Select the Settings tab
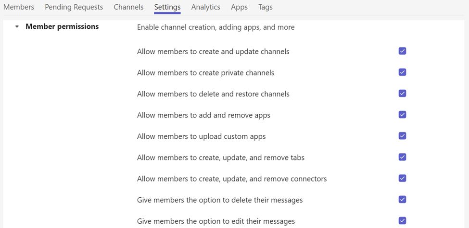Viewport: 469px width, 228px height. (167, 7)
